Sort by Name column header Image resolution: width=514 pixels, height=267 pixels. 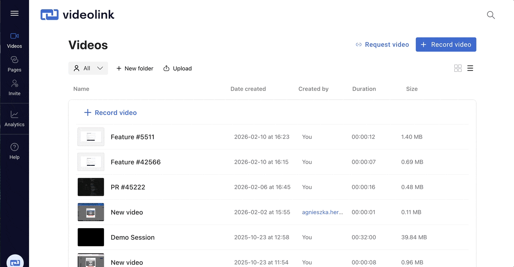(81, 89)
